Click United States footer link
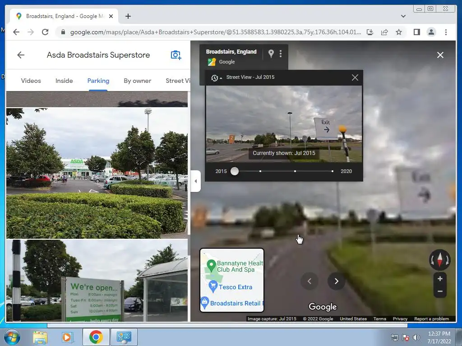462x346 pixels. (353, 319)
